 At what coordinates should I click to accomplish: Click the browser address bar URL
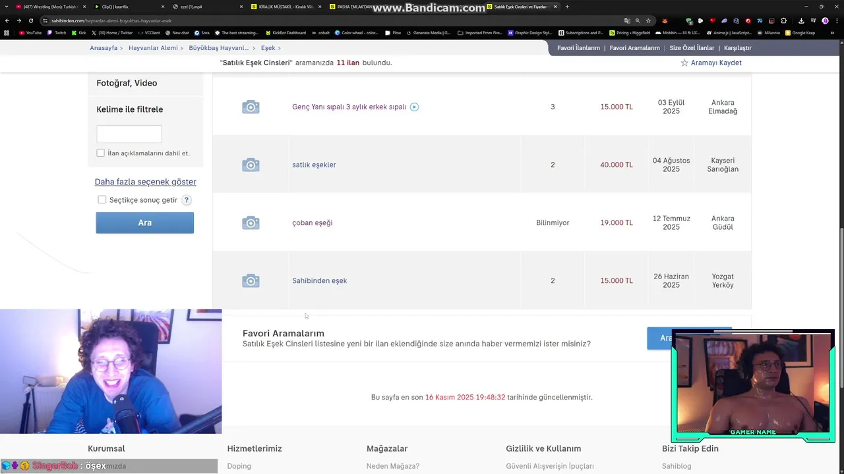pos(111,20)
